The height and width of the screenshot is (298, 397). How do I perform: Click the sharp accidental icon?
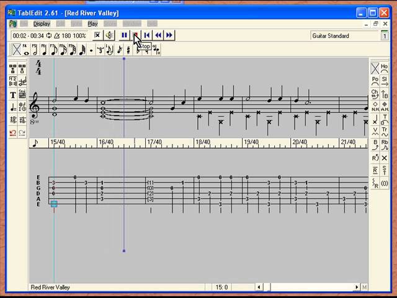tap(128, 50)
